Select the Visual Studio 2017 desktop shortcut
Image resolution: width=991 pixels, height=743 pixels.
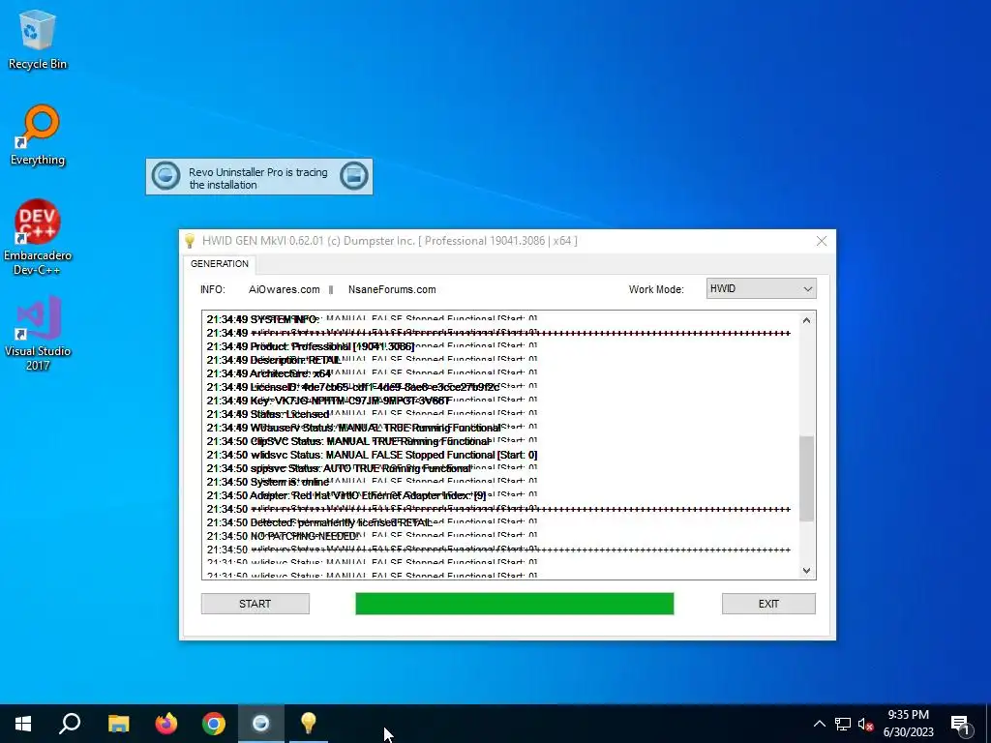click(38, 334)
